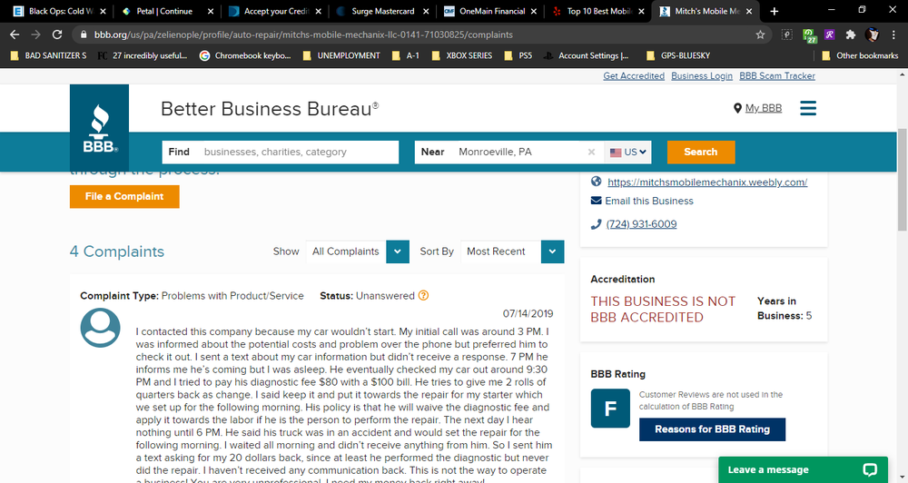
Task: Click the green extension icon with 27 badge
Action: point(810,35)
